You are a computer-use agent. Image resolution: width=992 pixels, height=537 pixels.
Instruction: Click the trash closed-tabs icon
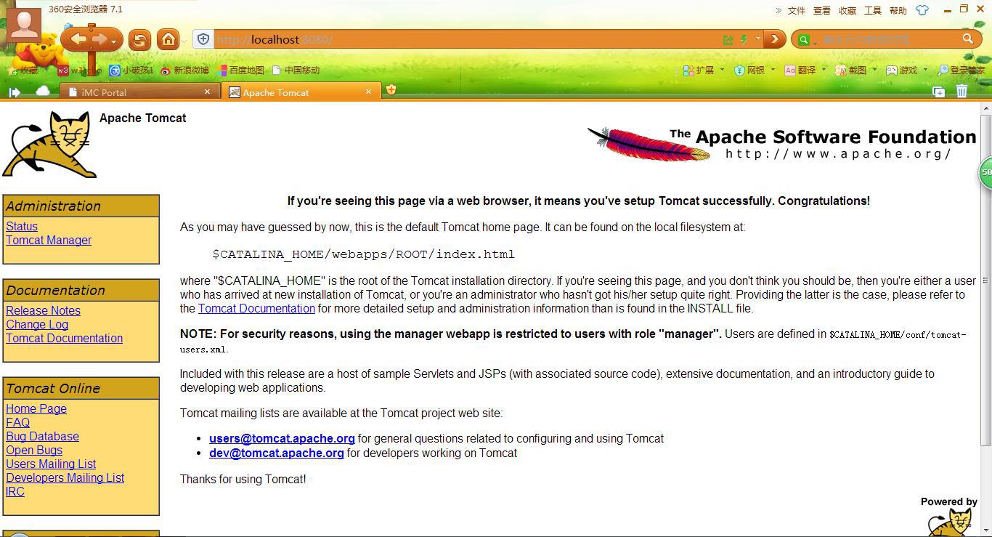click(961, 91)
